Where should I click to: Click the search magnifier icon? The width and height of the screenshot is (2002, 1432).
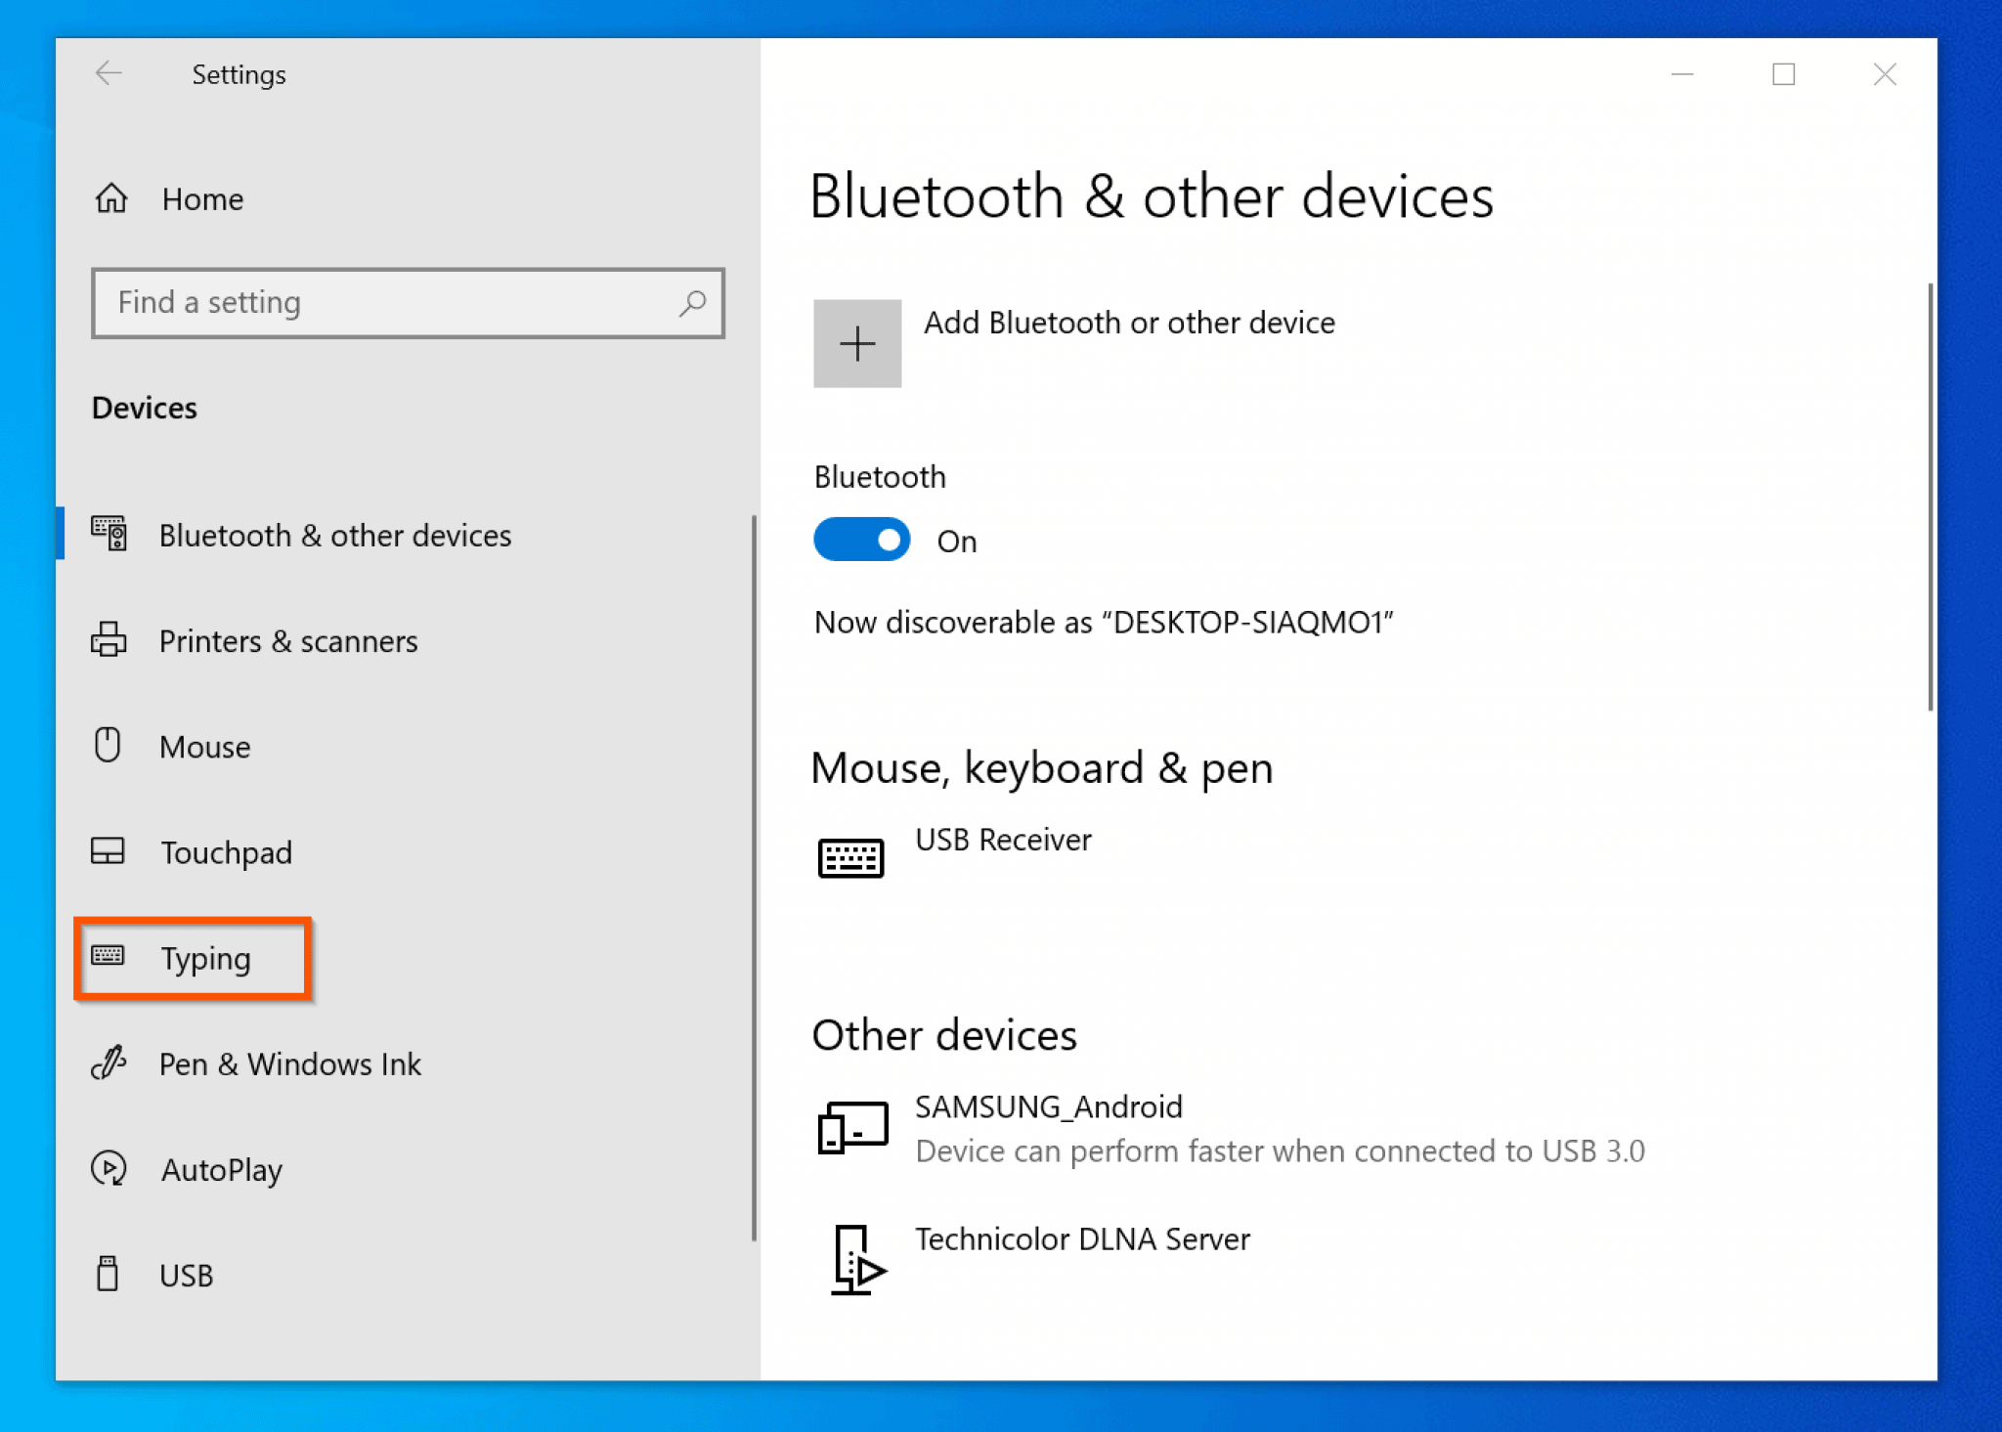692,303
